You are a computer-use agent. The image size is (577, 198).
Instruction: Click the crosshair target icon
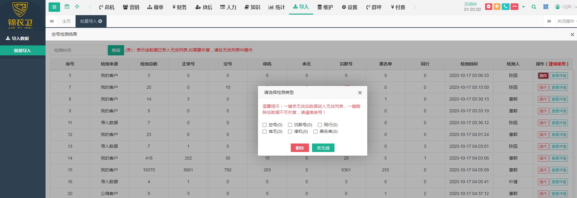[x=77, y=7]
